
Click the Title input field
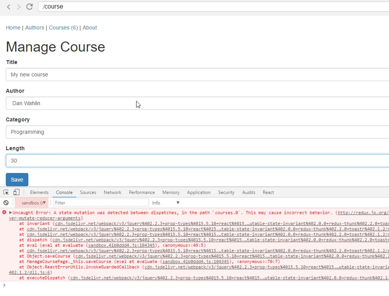(x=197, y=74)
